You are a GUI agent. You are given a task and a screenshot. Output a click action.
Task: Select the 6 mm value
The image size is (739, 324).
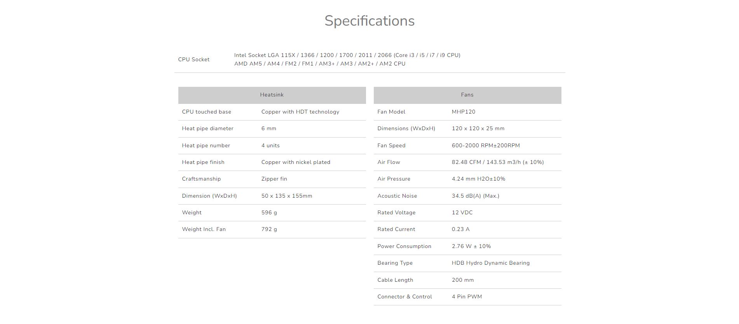click(x=269, y=129)
